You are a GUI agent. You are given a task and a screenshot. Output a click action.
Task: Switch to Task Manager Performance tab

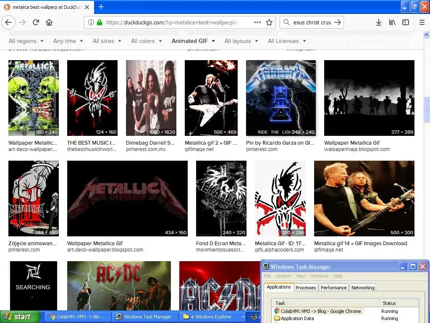tap(333, 288)
